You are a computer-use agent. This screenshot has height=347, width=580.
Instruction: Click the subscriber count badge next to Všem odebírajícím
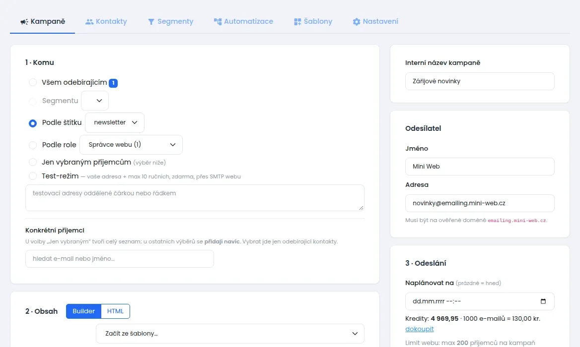113,83
